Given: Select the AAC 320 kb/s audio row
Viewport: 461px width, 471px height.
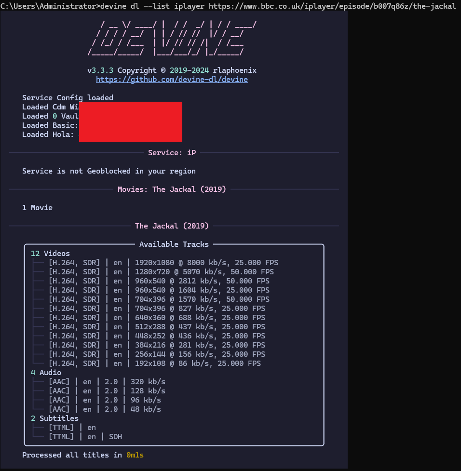Looking at the screenshot, I should pyautogui.click(x=107, y=382).
